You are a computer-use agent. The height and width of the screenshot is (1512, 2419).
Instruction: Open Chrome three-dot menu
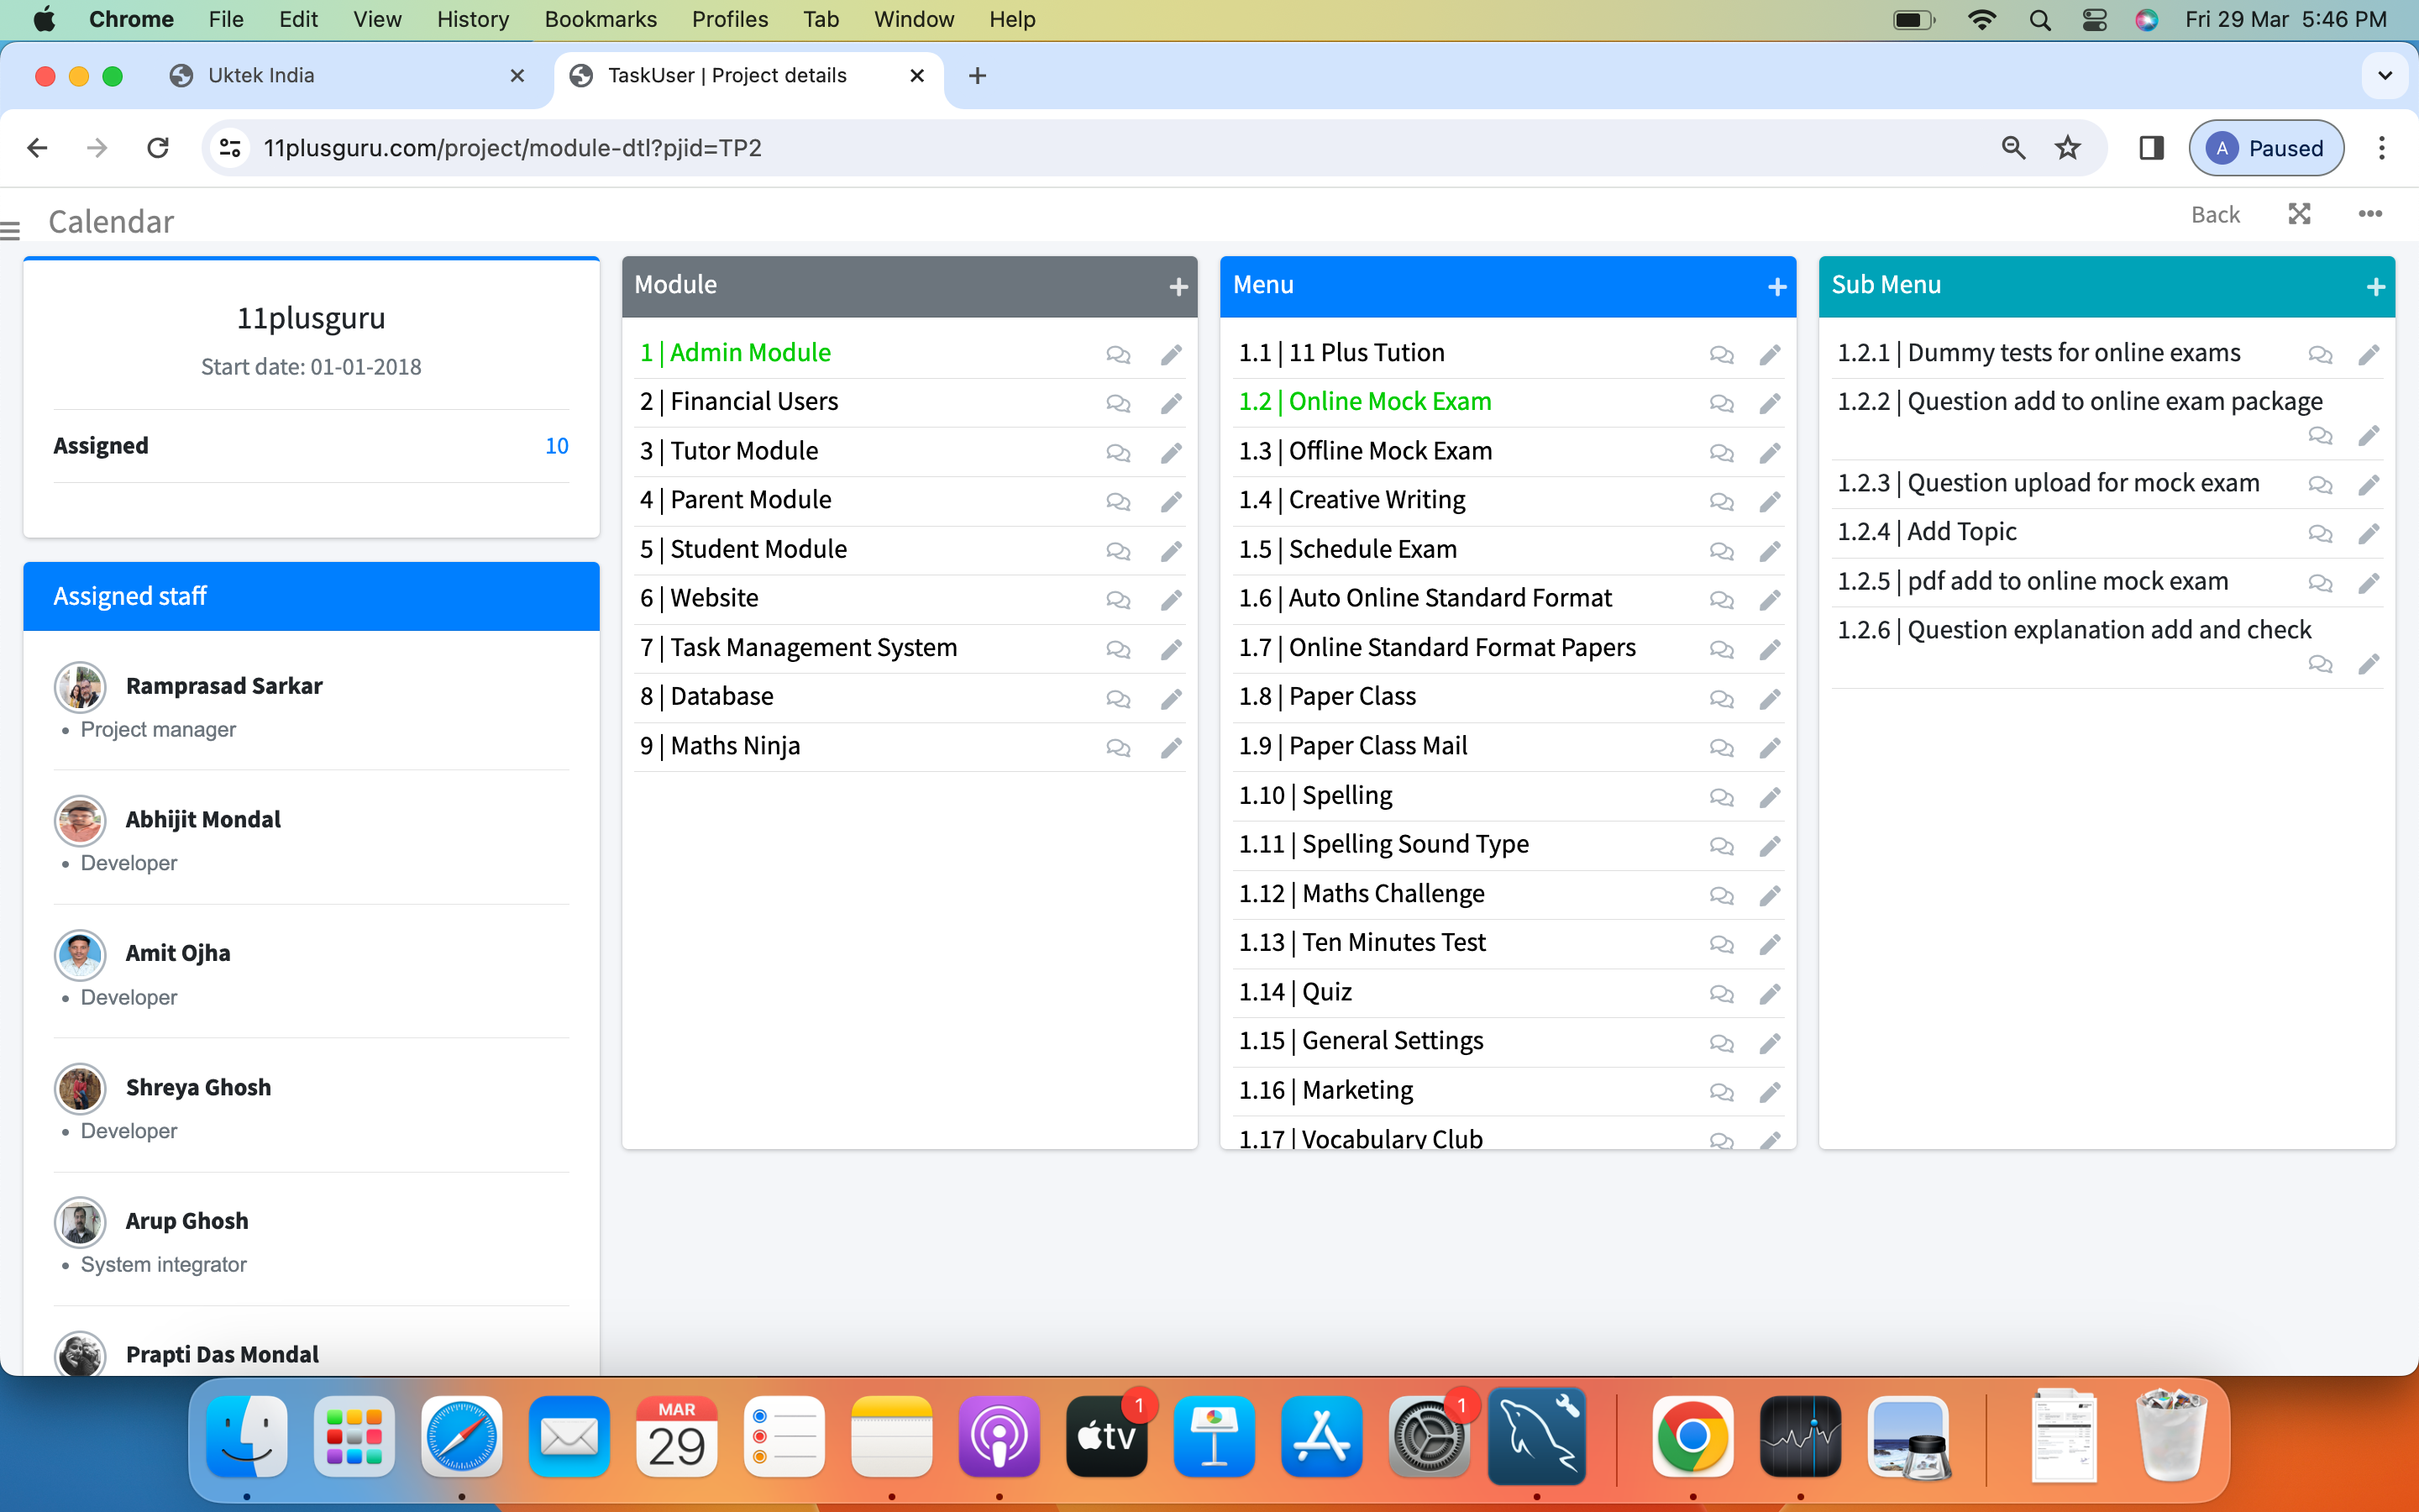[2381, 148]
